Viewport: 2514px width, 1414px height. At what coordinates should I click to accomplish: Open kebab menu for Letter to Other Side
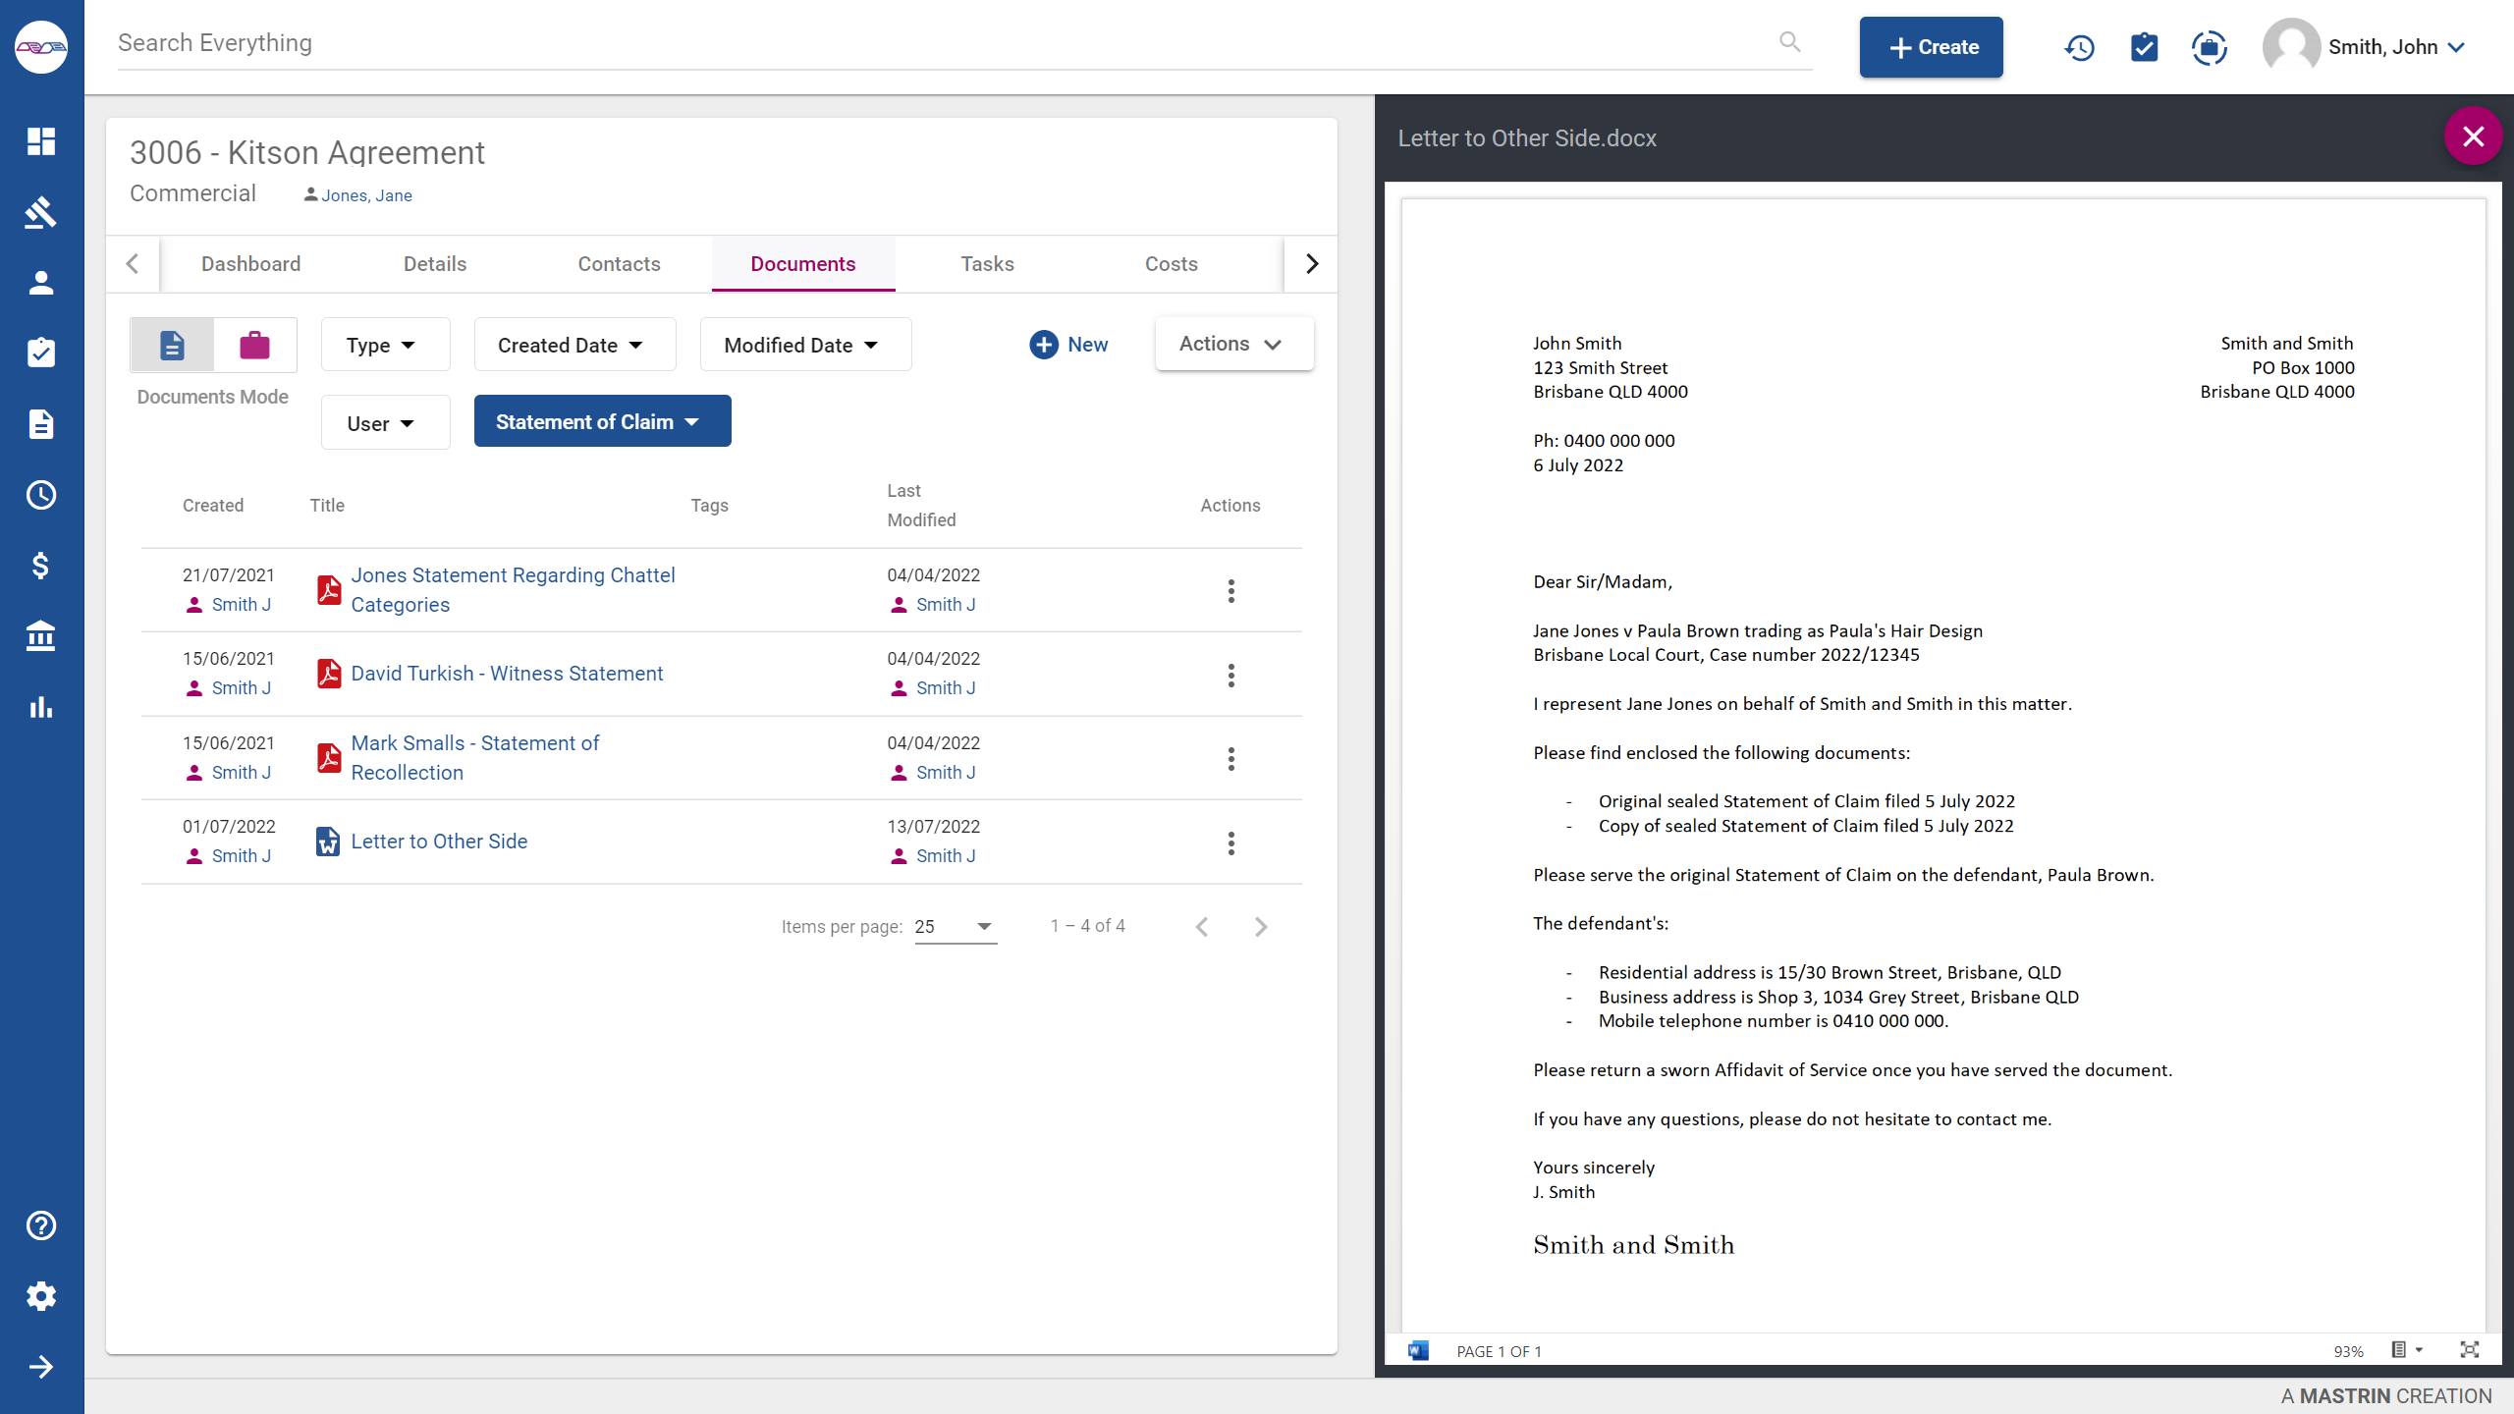(1230, 843)
